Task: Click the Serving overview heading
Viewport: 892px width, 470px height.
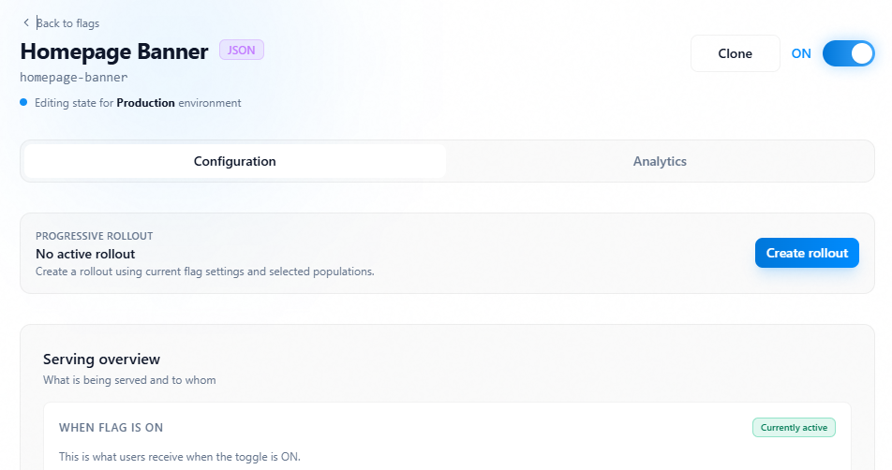Action: coord(101,360)
